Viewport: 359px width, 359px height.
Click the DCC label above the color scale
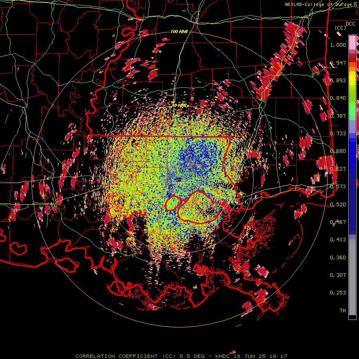[351, 24]
